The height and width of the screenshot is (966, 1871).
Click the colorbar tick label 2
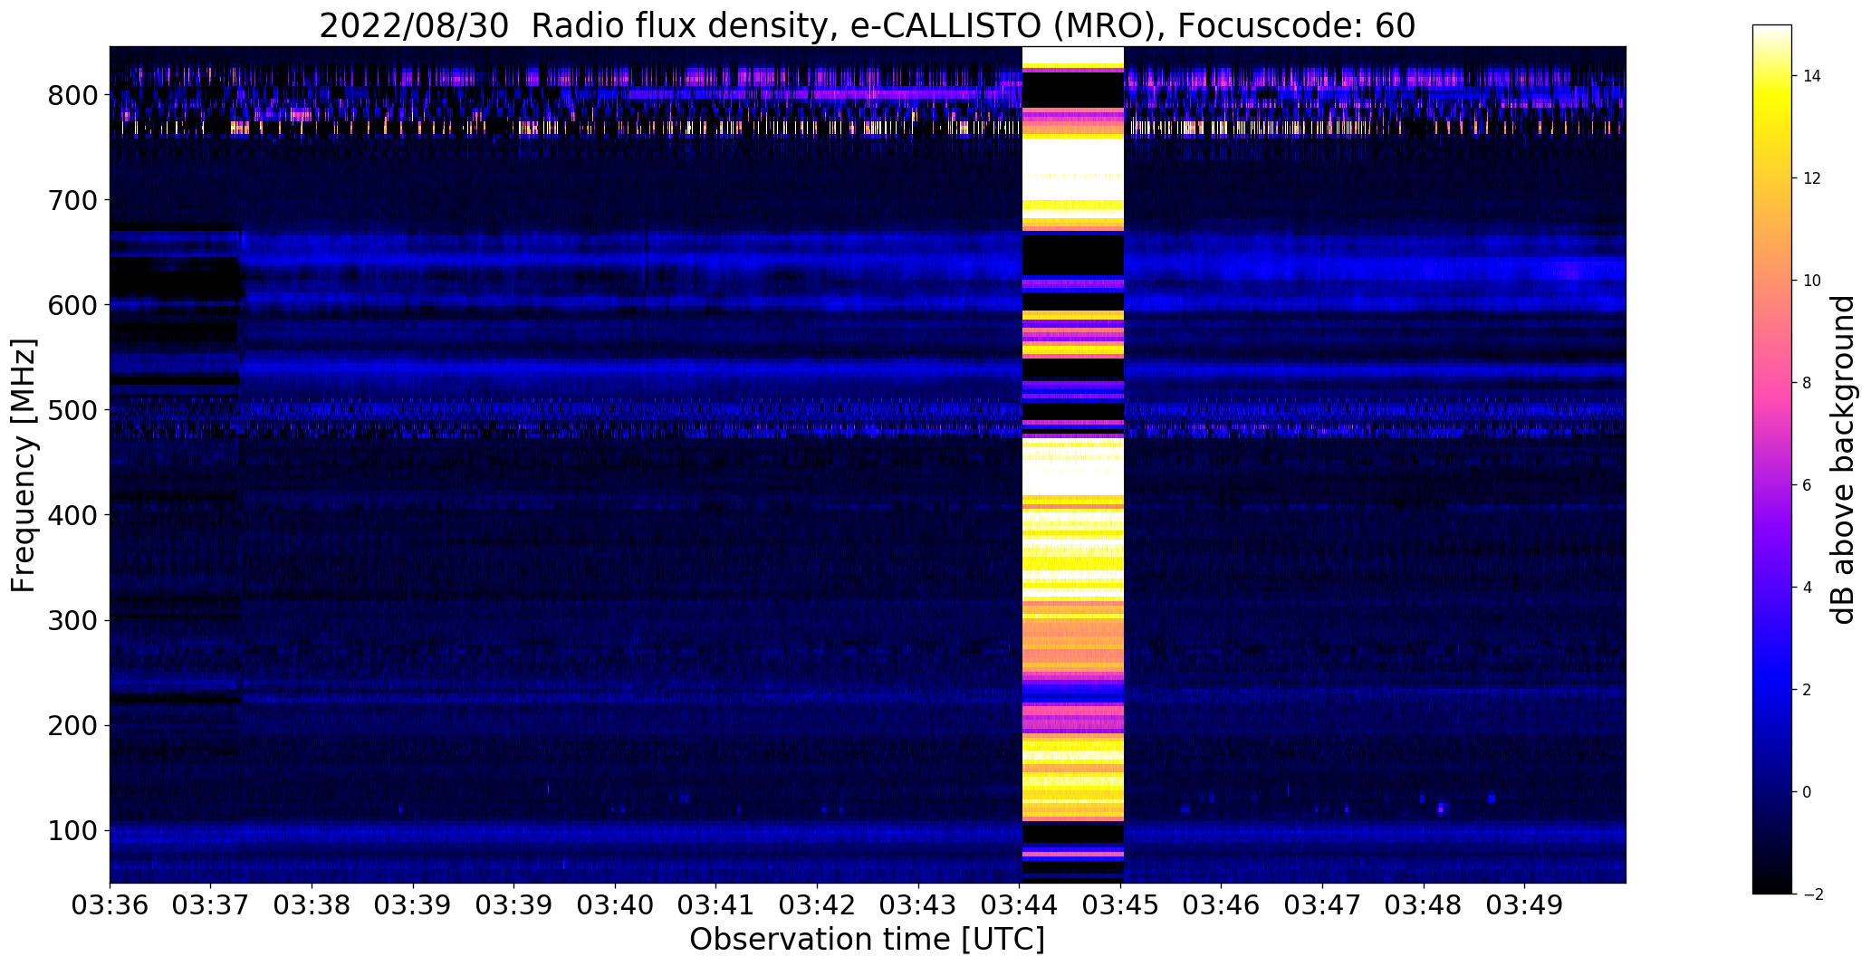1808,690
